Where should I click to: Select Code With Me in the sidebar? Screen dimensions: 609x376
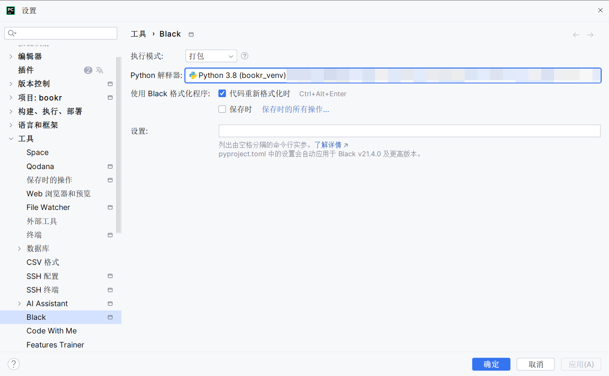point(52,330)
